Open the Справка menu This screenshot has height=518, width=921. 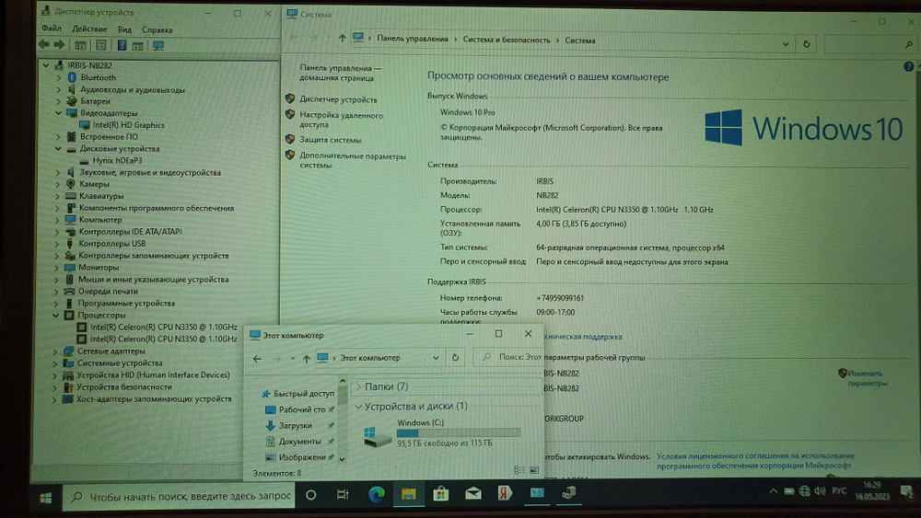point(157,29)
